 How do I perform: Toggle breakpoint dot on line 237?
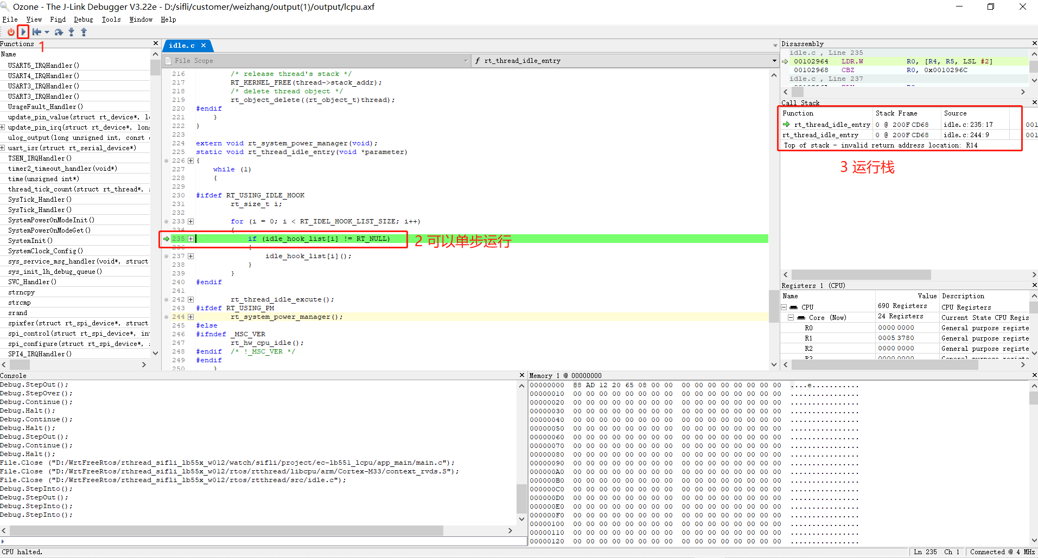pyautogui.click(x=166, y=256)
